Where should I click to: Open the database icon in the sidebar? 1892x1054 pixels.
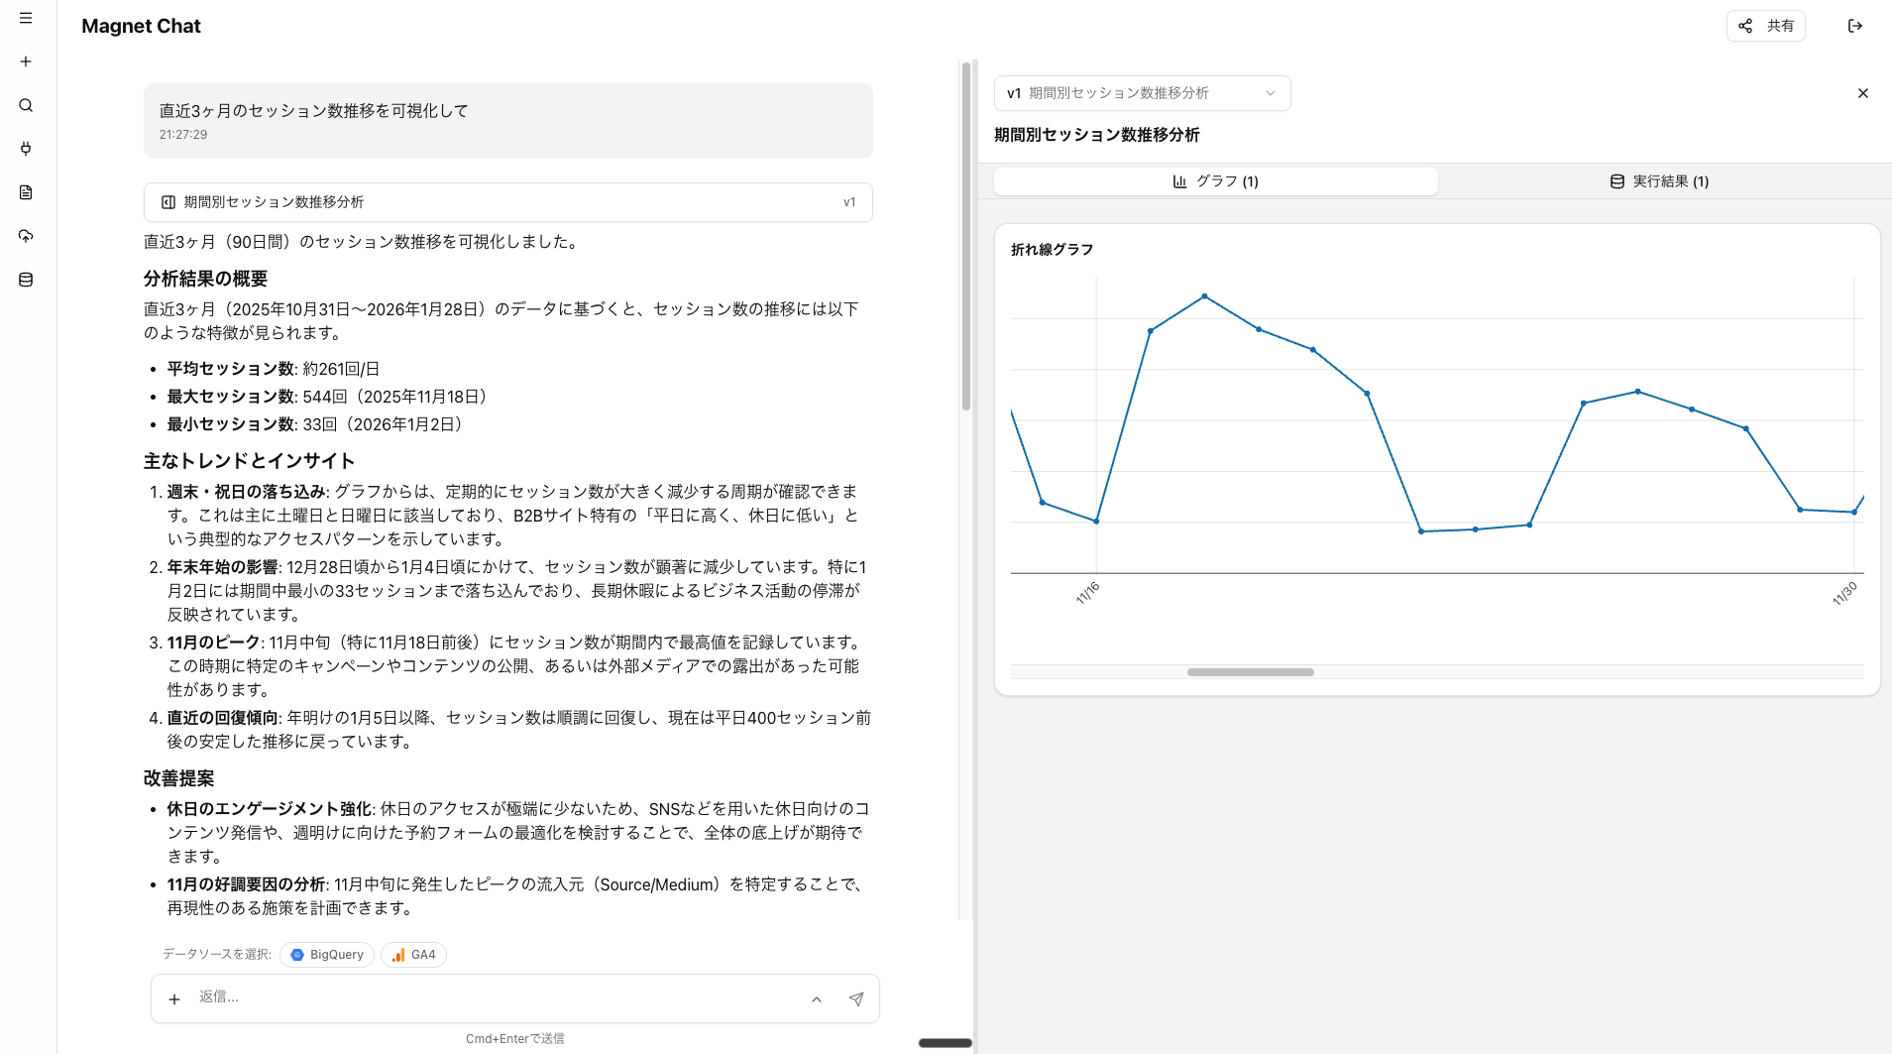pos(26,280)
